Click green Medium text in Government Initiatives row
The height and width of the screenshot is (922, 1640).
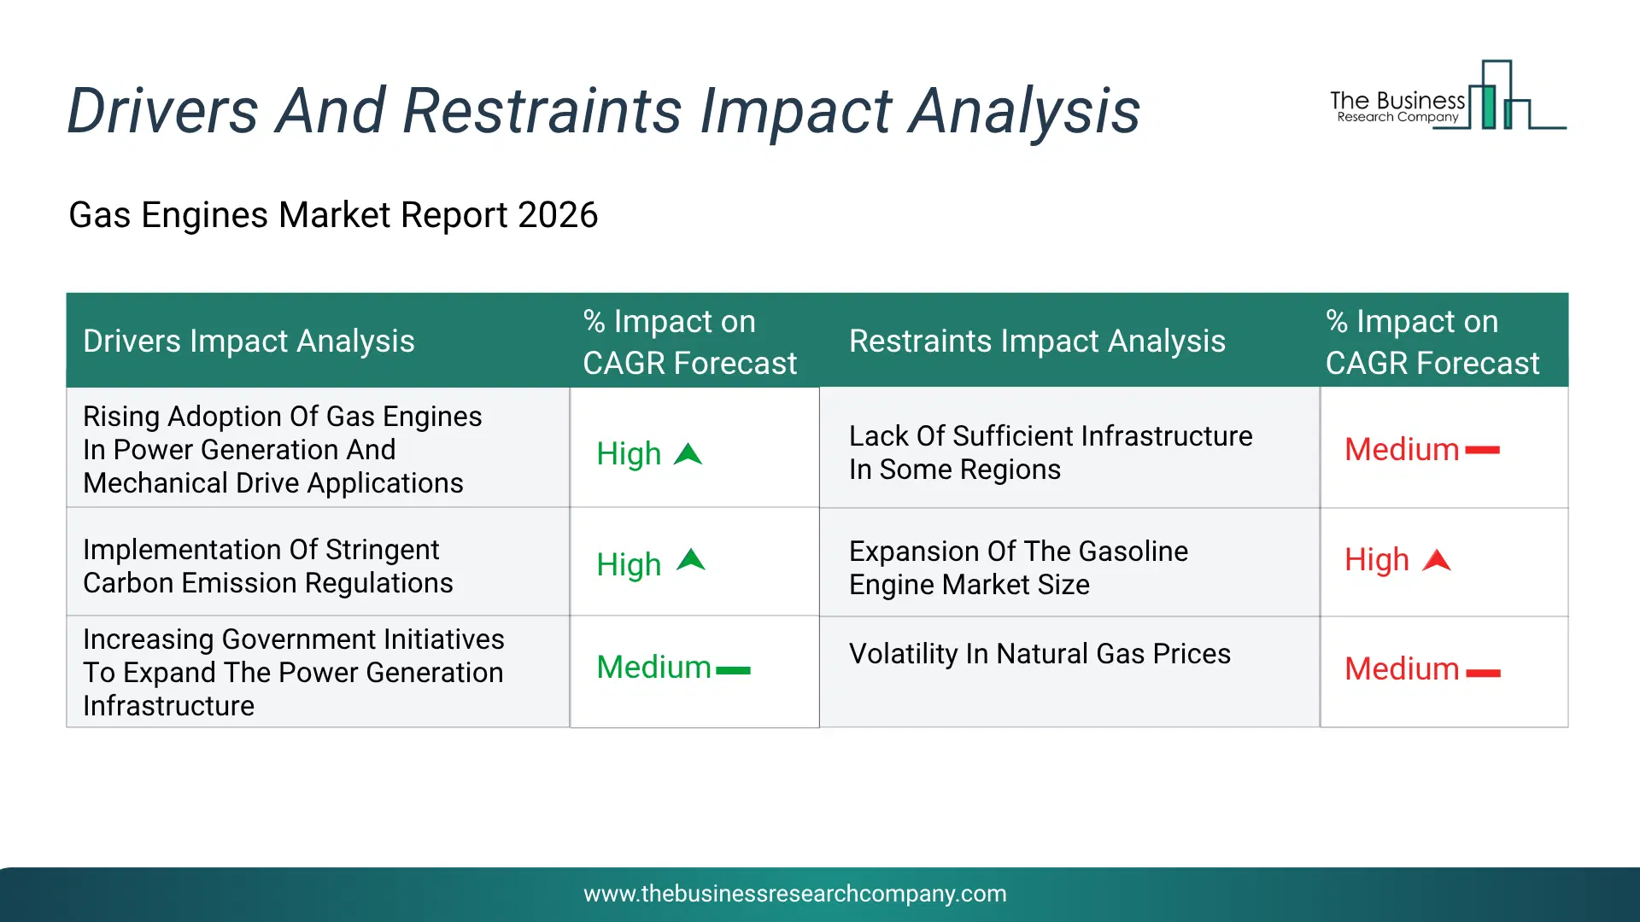tap(653, 668)
